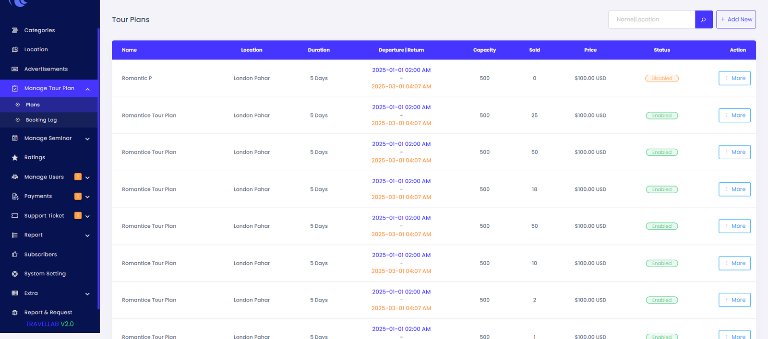Screen dimensions: 768x339
Task: Click More on the row with 25 sold
Action: (x=734, y=116)
